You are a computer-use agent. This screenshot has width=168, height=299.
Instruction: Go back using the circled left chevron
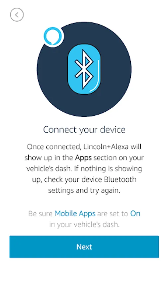tap(17, 15)
